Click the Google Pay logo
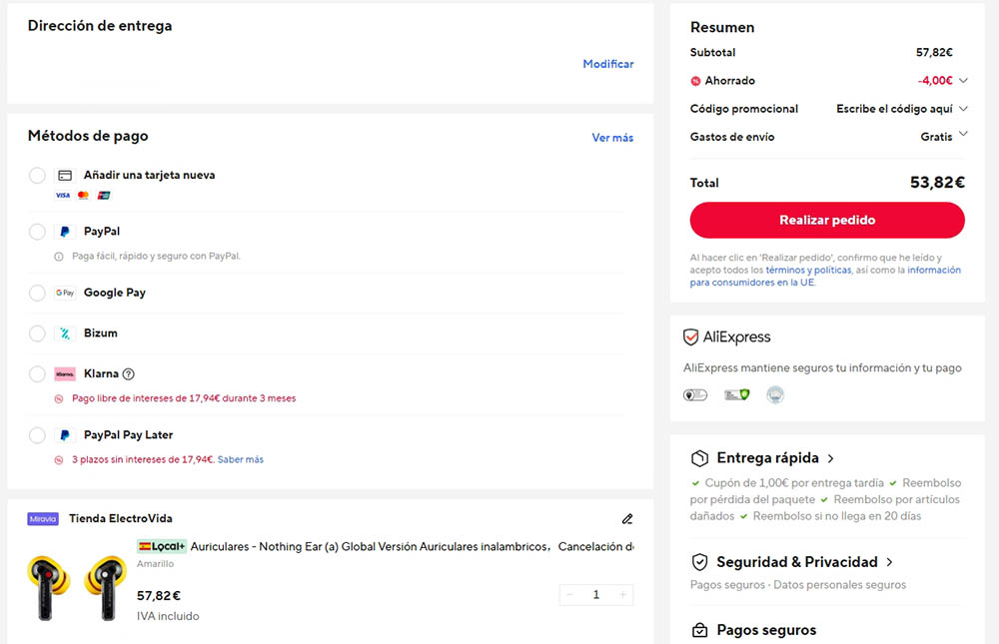The height and width of the screenshot is (644, 999). point(64,293)
